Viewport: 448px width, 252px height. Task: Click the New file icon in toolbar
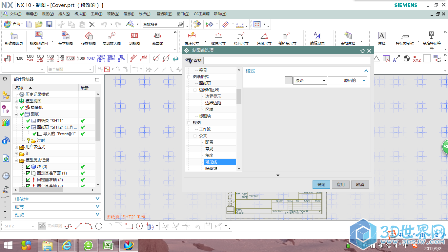[x=29, y=24]
